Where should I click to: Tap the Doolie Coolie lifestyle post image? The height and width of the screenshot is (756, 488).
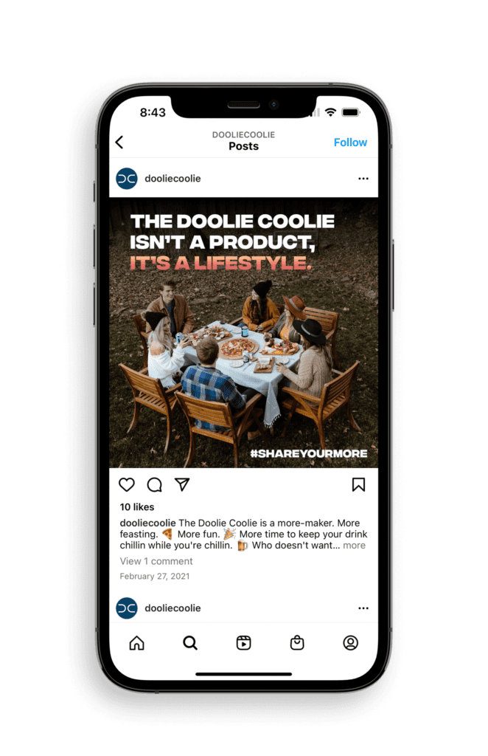[x=243, y=333]
